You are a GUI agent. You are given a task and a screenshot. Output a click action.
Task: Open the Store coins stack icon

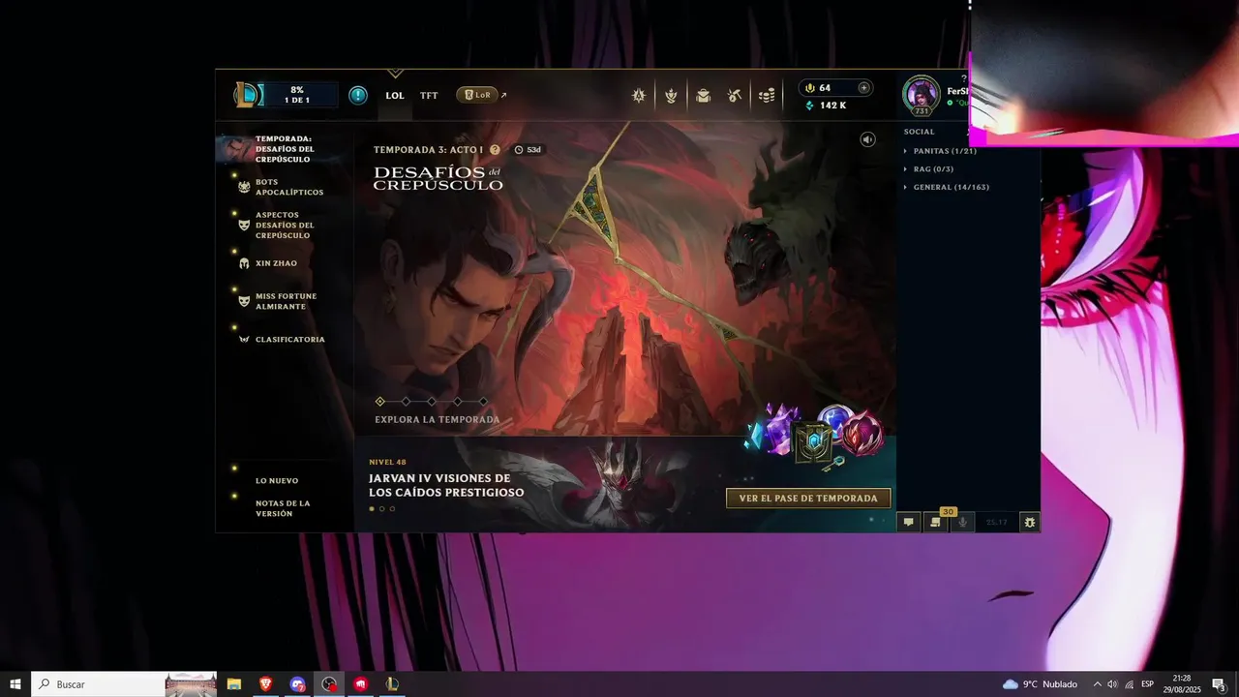(767, 95)
